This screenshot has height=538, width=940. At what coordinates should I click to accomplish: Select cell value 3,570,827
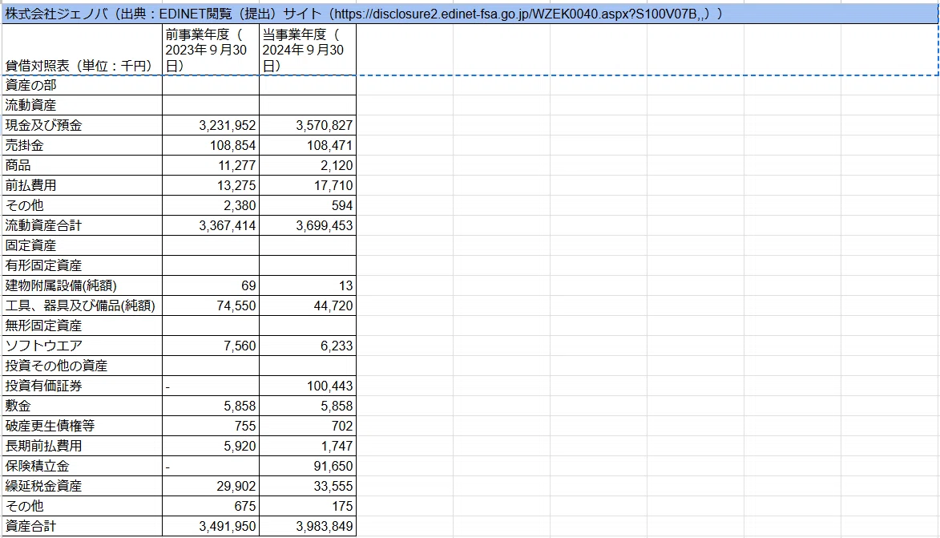(308, 125)
